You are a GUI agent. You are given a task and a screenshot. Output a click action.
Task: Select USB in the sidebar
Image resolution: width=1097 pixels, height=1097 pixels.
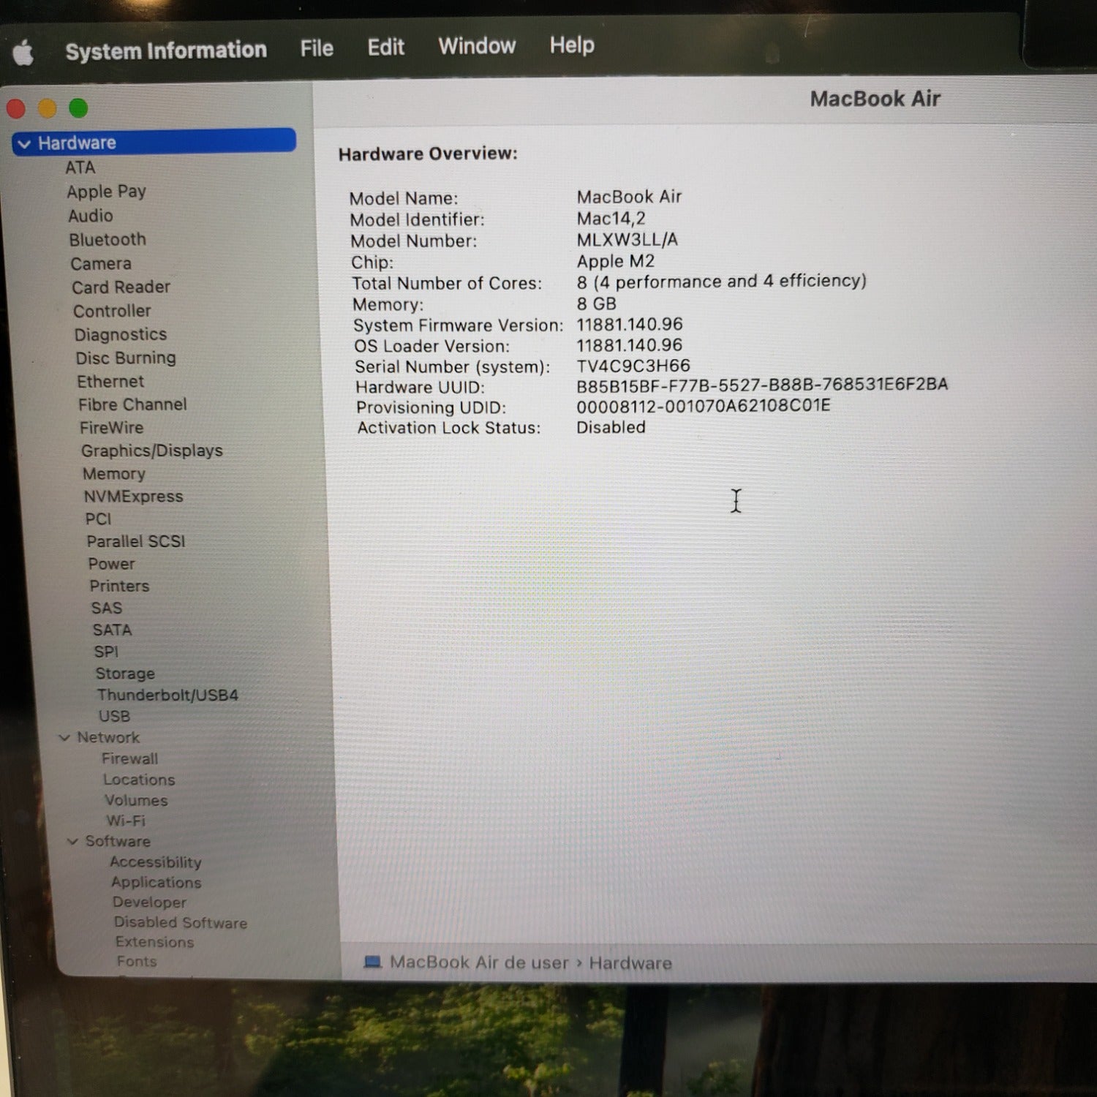point(114,717)
